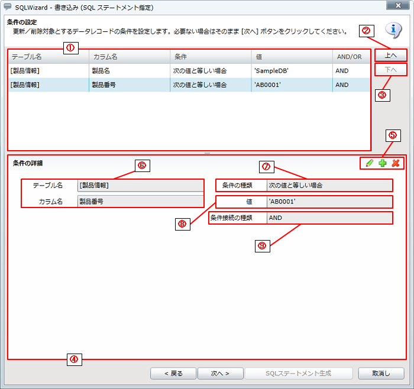
Task: Proceed with the 次へ button
Action: click(220, 374)
